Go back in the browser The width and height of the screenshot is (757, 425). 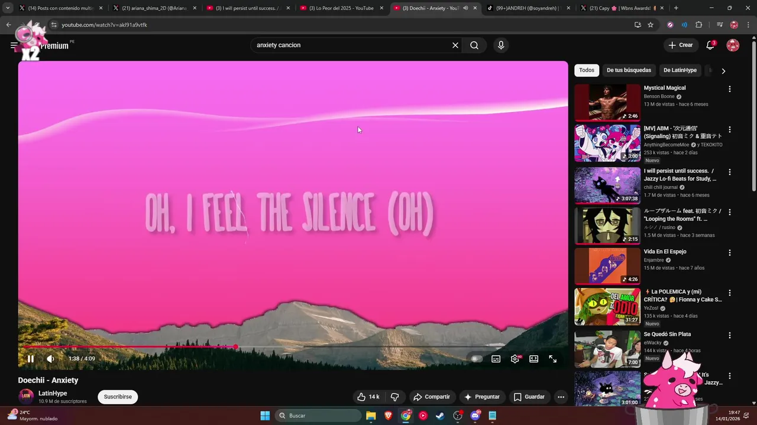tap(8, 25)
